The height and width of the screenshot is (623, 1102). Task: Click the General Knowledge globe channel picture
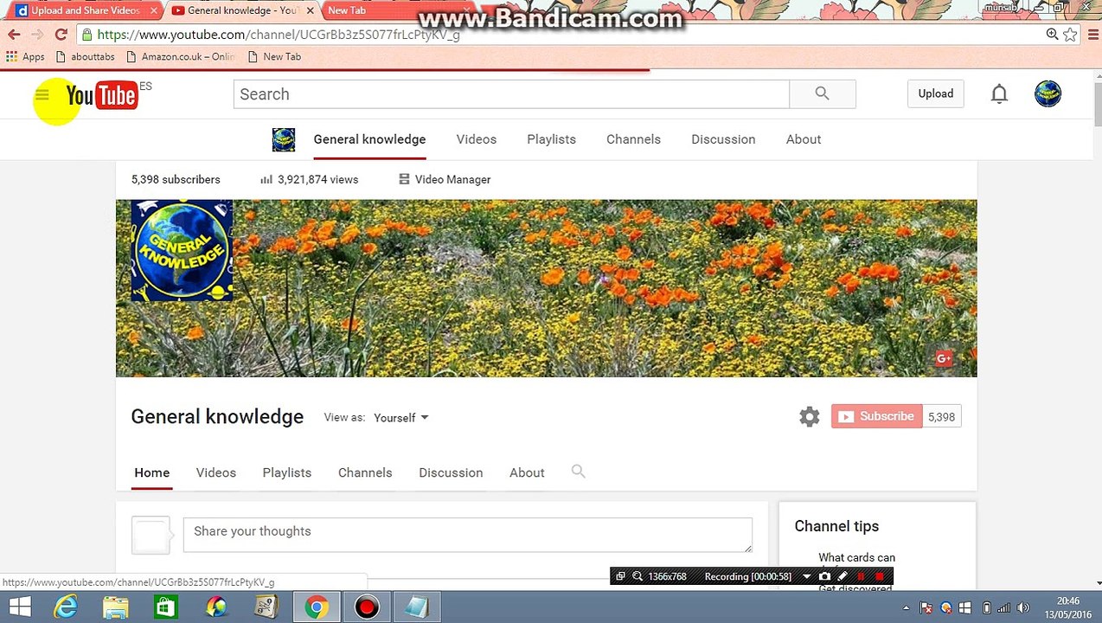pos(182,251)
